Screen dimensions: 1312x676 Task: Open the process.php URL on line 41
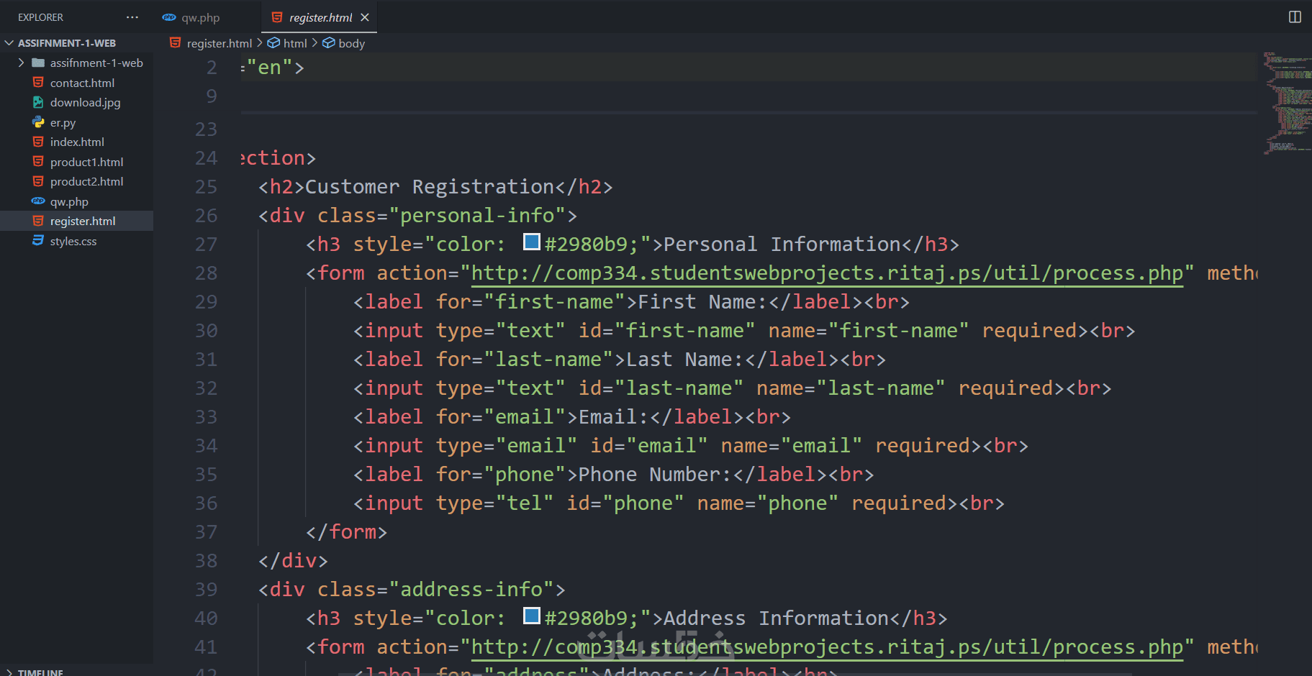(826, 647)
